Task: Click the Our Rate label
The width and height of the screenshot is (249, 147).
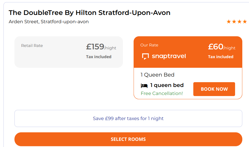Action: 149,45
